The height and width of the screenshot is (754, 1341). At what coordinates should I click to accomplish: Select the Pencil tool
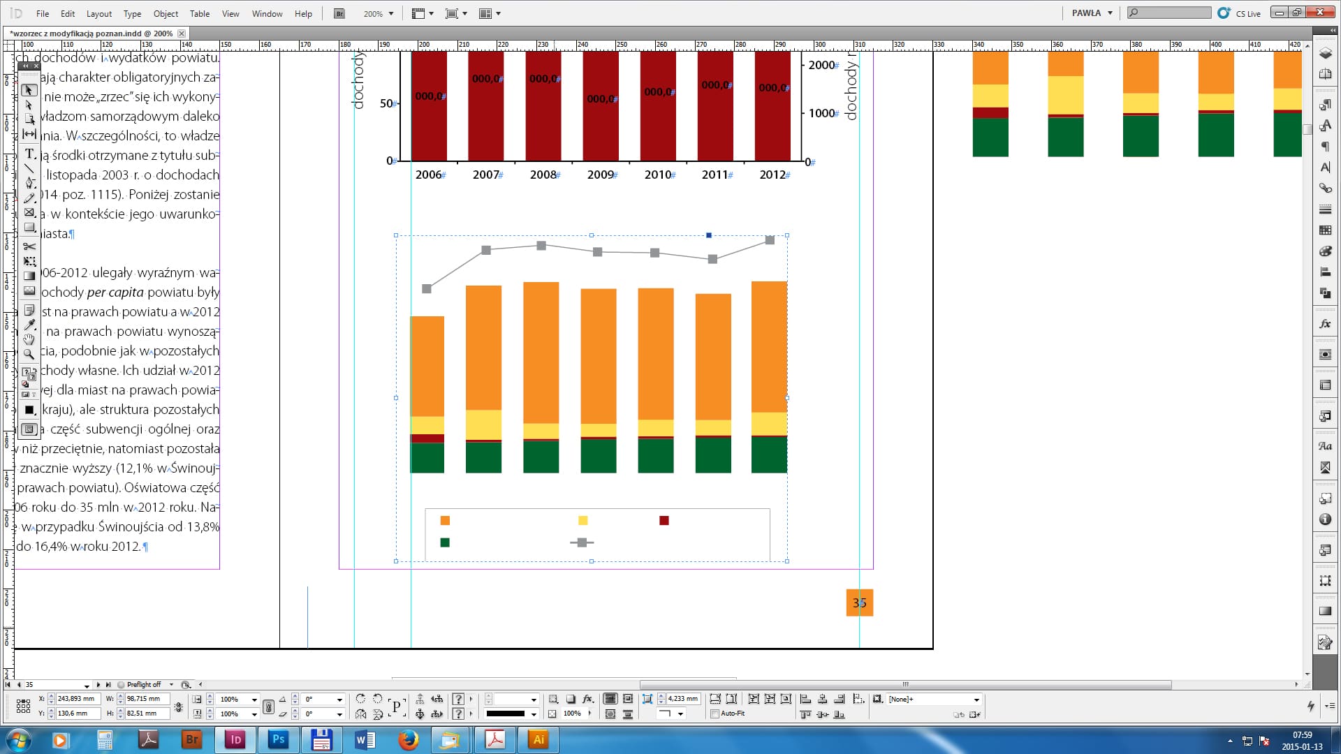pos(29,198)
